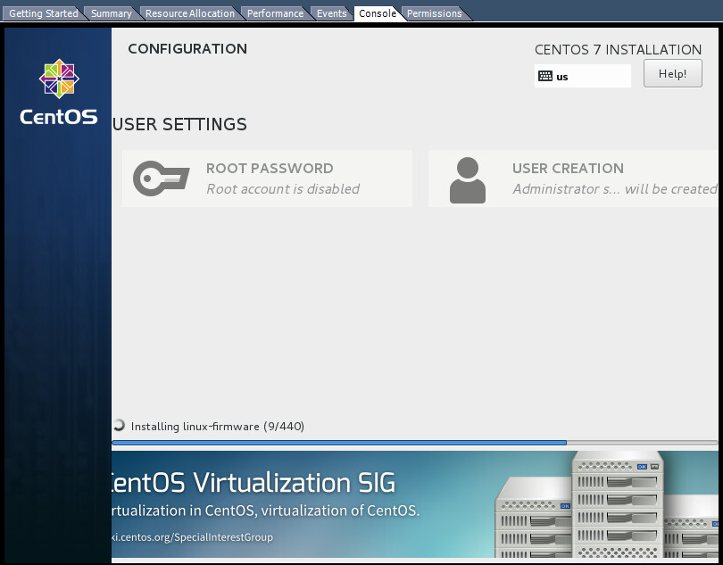
Task: Click the person icon in User Creation section
Action: [x=468, y=178]
